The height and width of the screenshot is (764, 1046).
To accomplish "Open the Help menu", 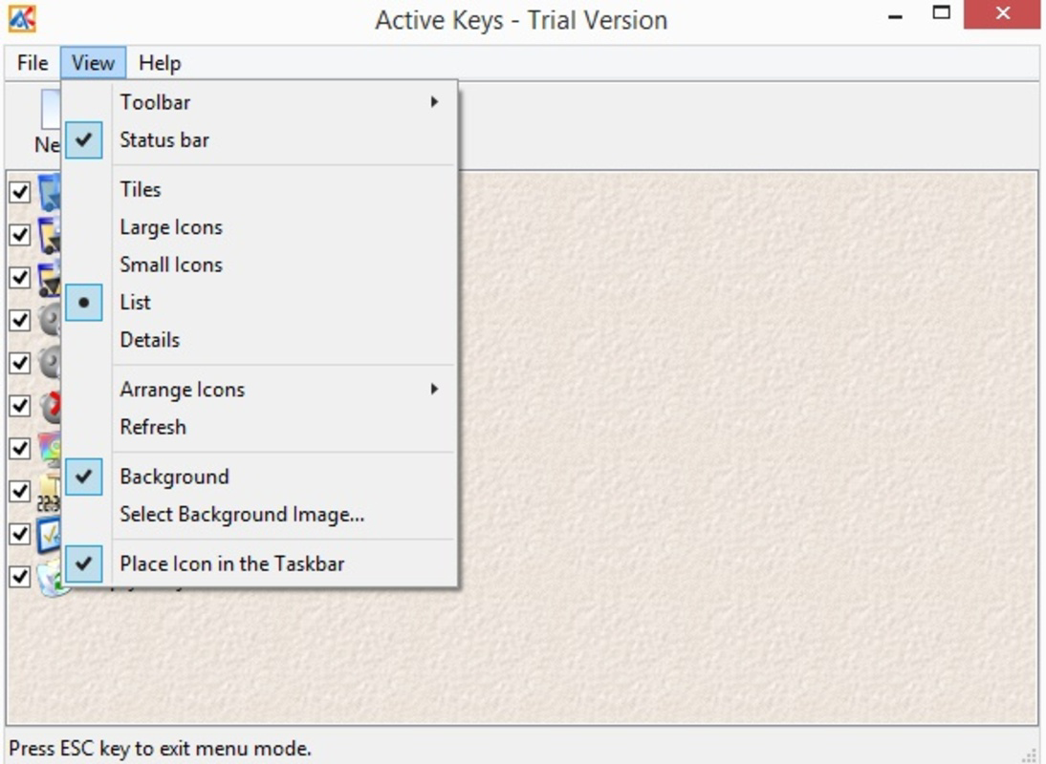I will tap(160, 63).
